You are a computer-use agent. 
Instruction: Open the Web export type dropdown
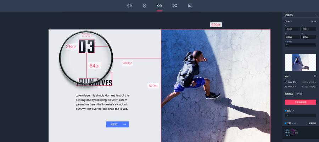tap(288, 76)
